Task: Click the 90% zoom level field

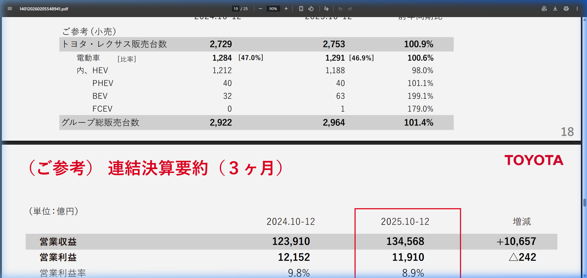Action: (273, 9)
